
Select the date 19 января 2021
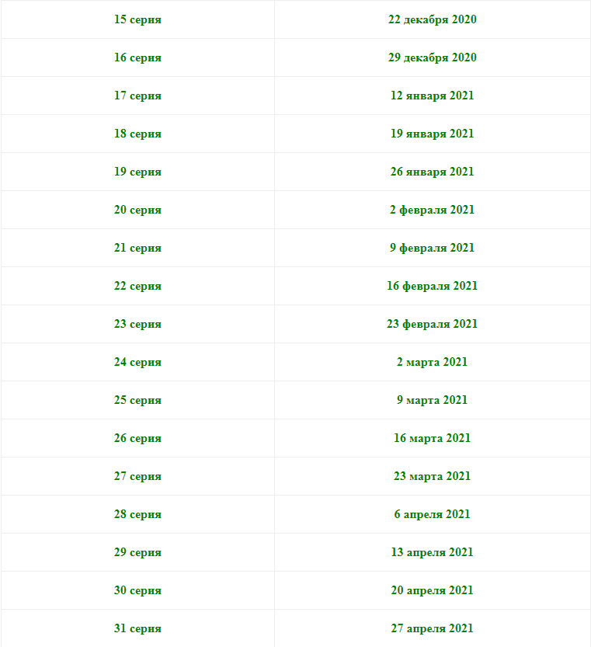pyautogui.click(x=432, y=134)
